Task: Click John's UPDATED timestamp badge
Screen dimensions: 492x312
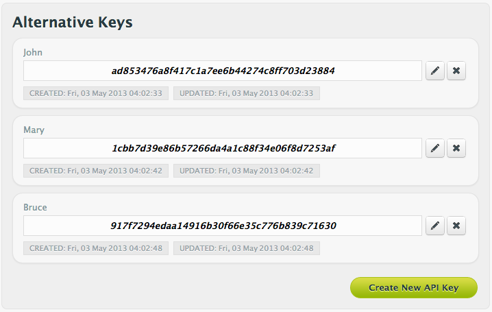Action: [246, 93]
